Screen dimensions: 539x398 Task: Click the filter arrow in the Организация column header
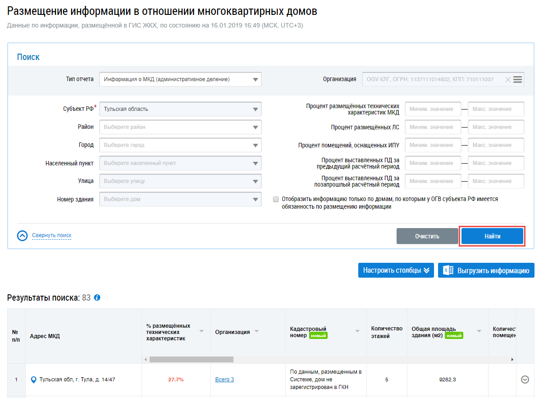256,331
